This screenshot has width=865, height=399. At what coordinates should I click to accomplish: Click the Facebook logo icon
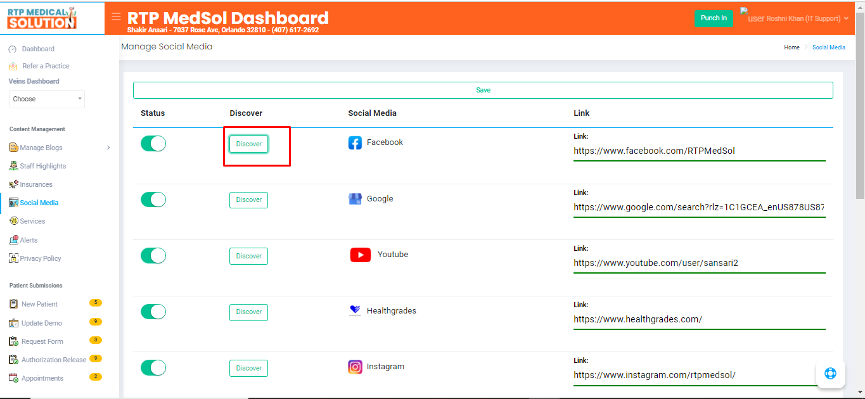point(355,143)
